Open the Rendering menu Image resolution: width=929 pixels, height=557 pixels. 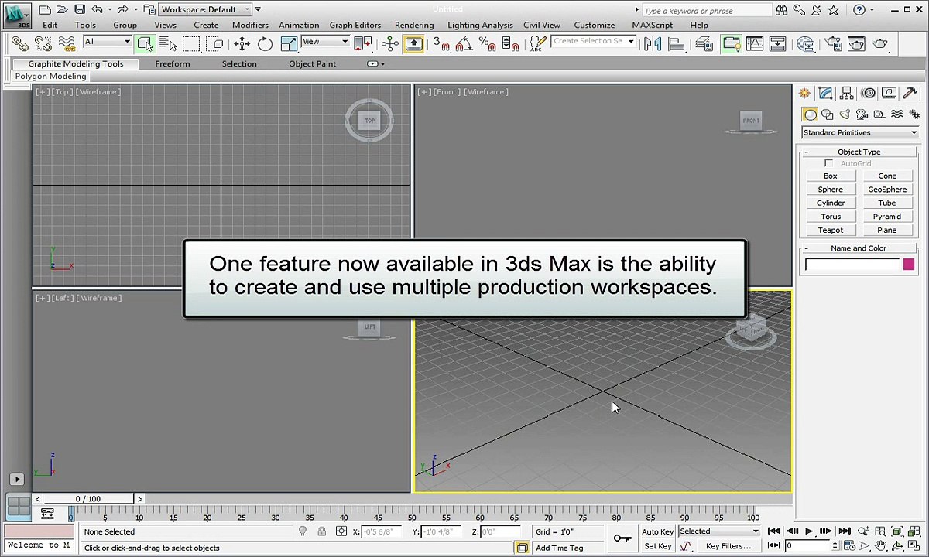pos(414,25)
